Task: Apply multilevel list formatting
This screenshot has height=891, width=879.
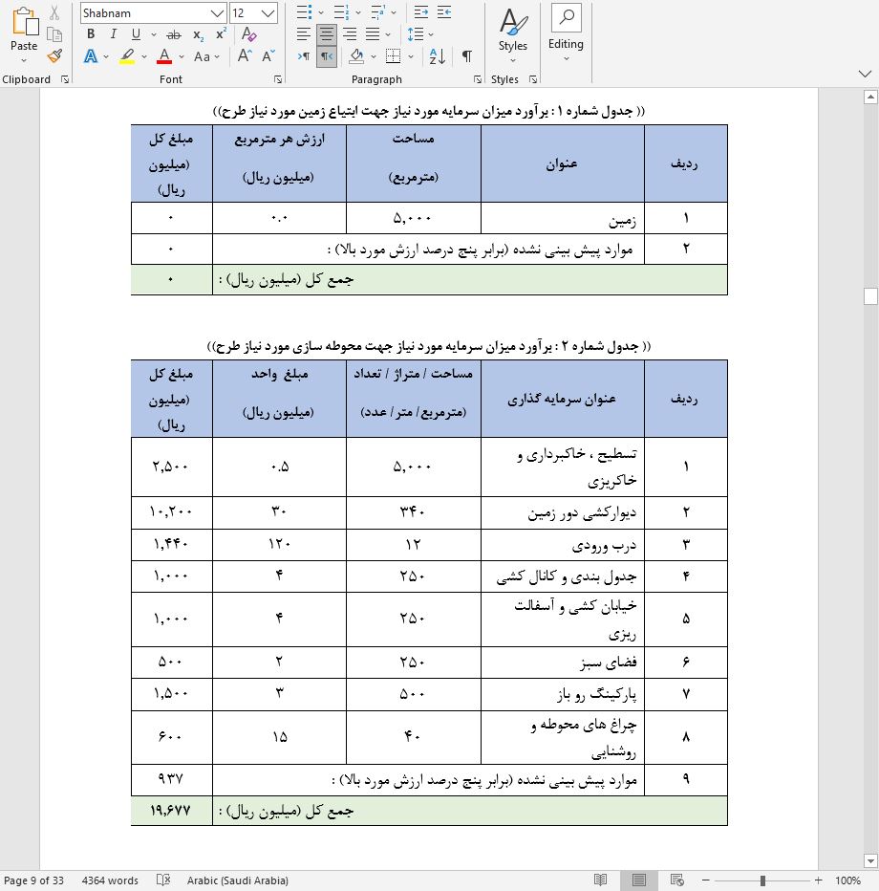Action: (378, 12)
